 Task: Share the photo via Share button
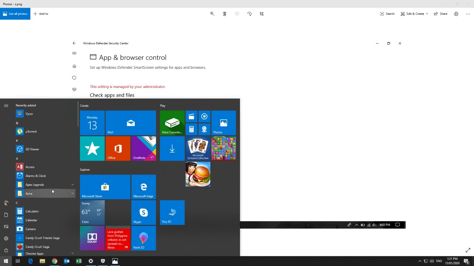coord(441,14)
